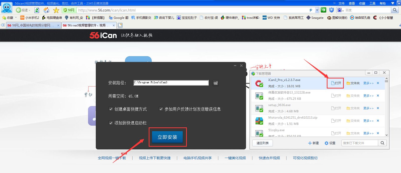Click the 搜索已下载文件 search field
The image size is (401, 173).
pyautogui.click(x=360, y=143)
